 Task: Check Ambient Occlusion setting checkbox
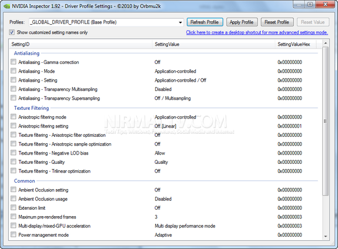point(14,190)
